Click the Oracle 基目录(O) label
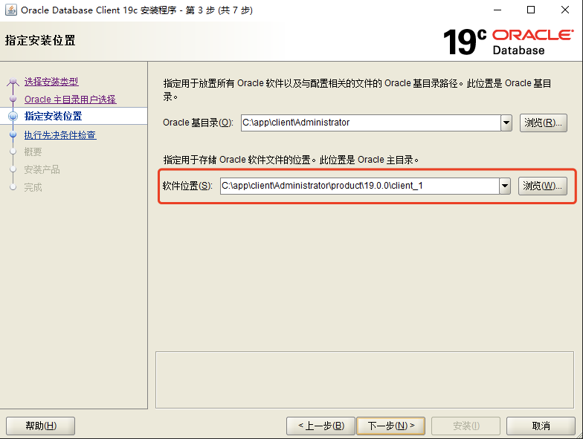The image size is (583, 439). (198, 123)
